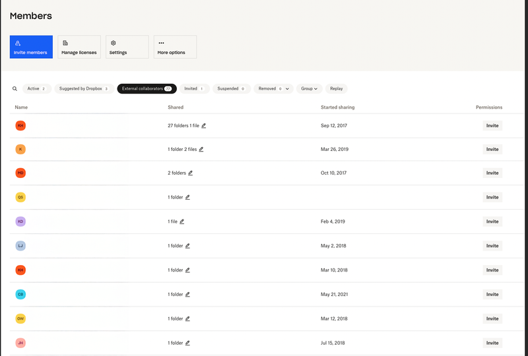Show the Invited members filter
The image size is (528, 356).
(194, 88)
